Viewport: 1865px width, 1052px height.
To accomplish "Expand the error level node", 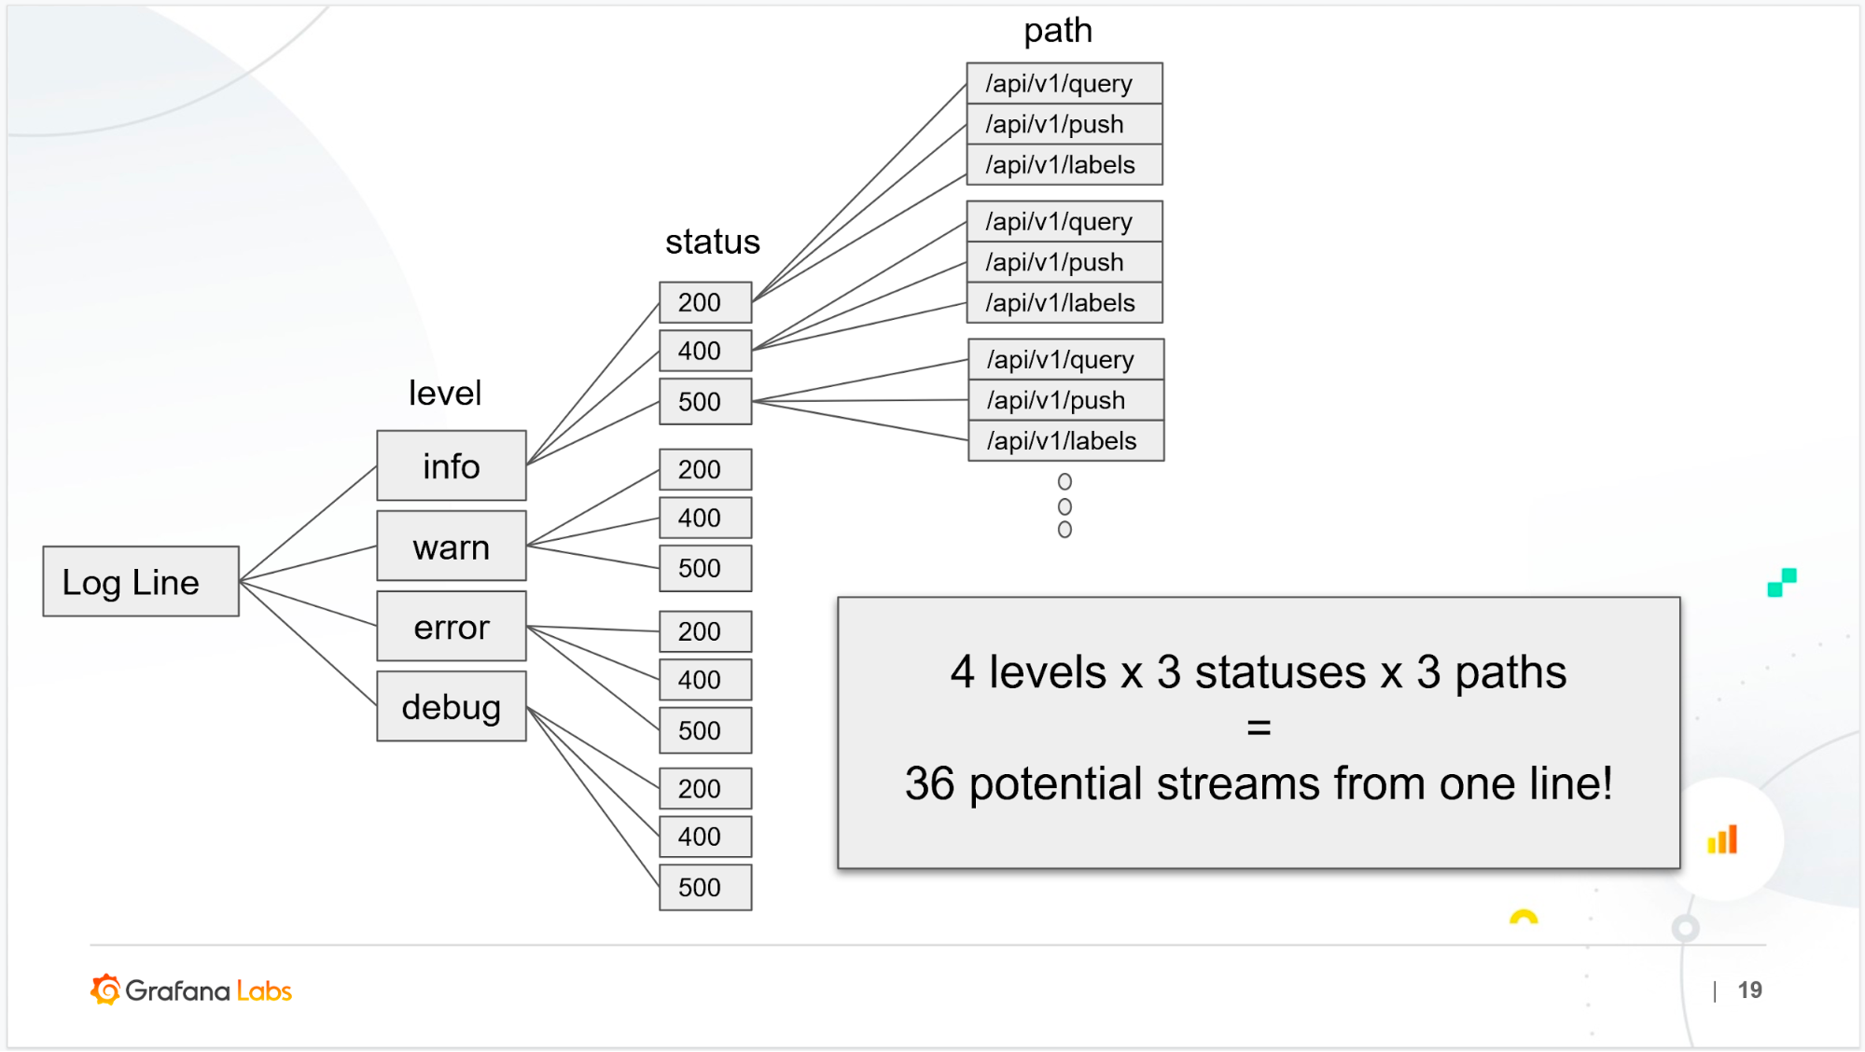I will tap(452, 627).
